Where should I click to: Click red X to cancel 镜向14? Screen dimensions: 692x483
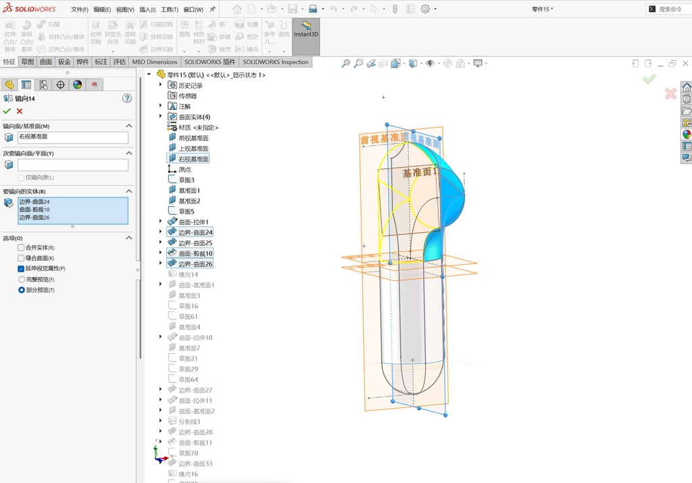coord(20,111)
